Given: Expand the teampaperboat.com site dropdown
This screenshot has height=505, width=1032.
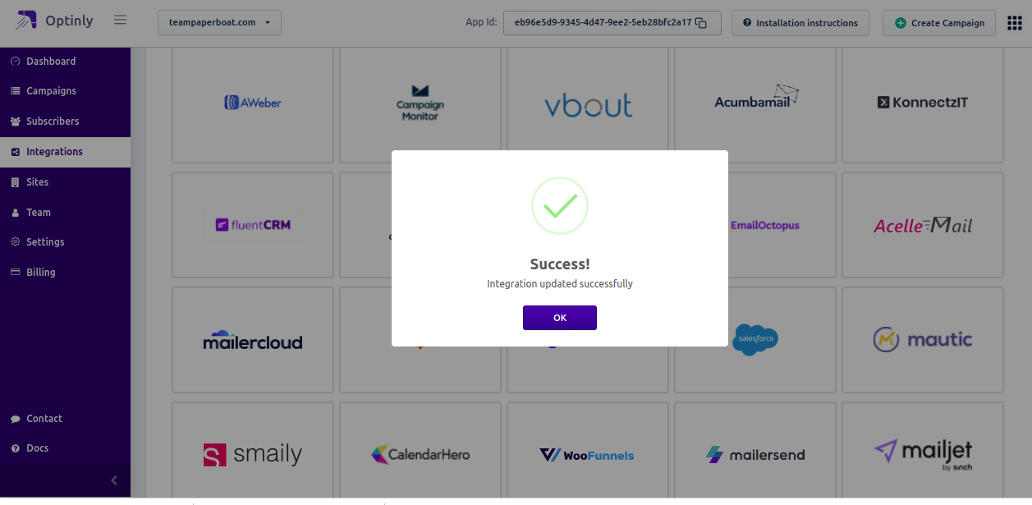Looking at the screenshot, I should (219, 23).
